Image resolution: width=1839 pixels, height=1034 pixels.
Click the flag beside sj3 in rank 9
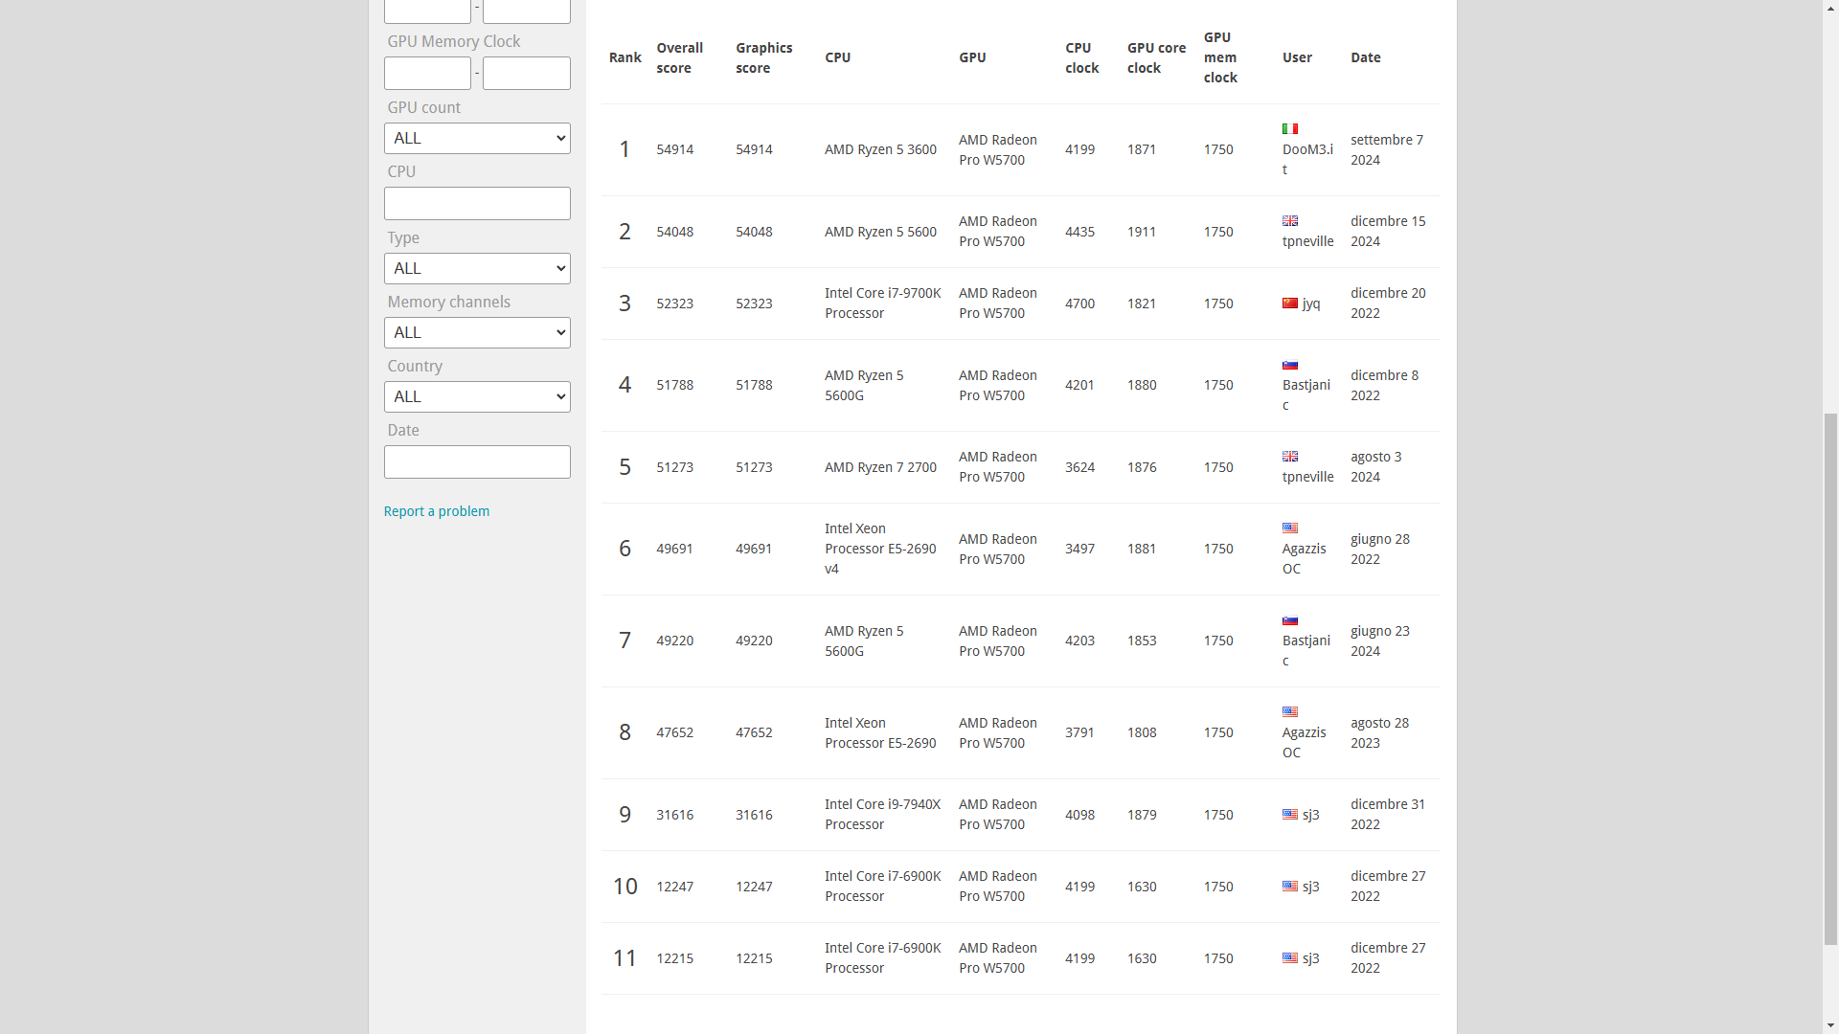click(x=1290, y=815)
